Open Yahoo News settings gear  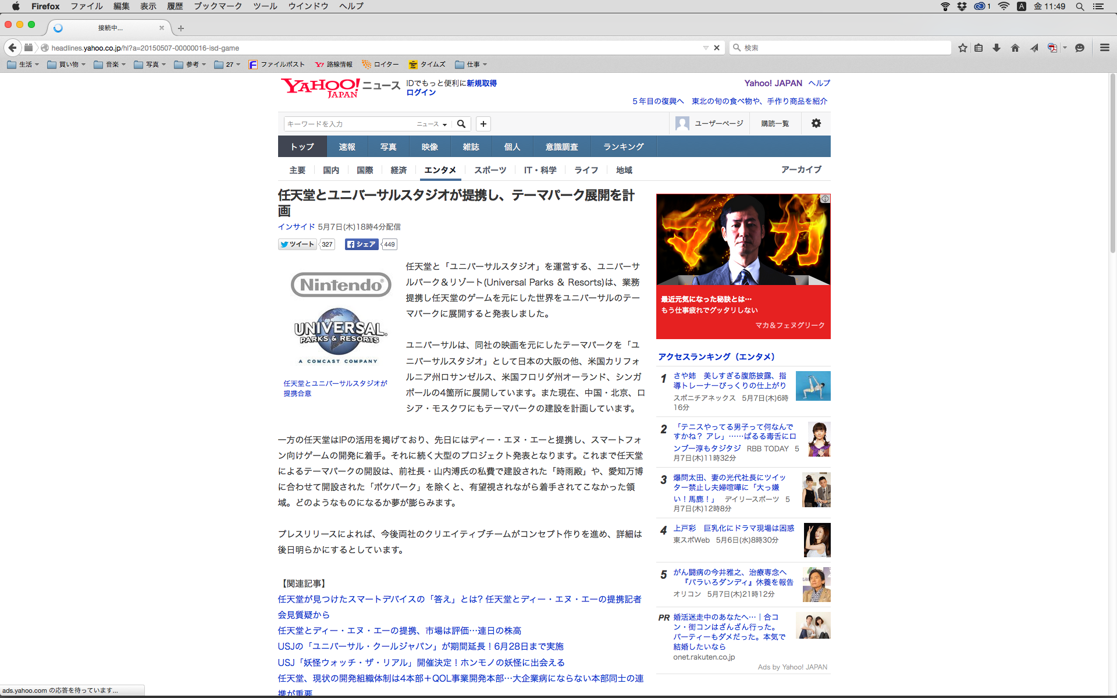click(816, 123)
